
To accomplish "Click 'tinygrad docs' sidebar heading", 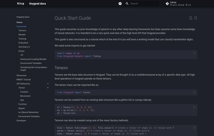I will (23, 17).
